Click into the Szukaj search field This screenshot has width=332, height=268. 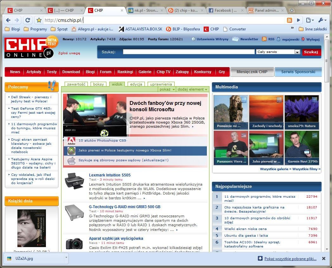pos(189,52)
